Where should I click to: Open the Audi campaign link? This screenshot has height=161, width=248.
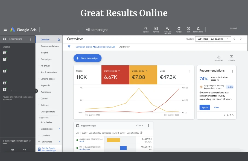pos(81,141)
